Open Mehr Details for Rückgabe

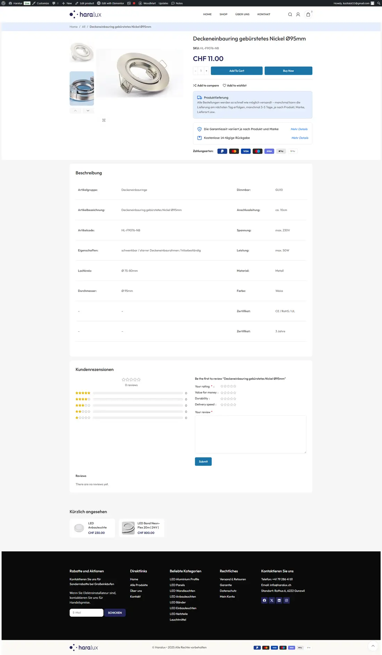point(300,138)
